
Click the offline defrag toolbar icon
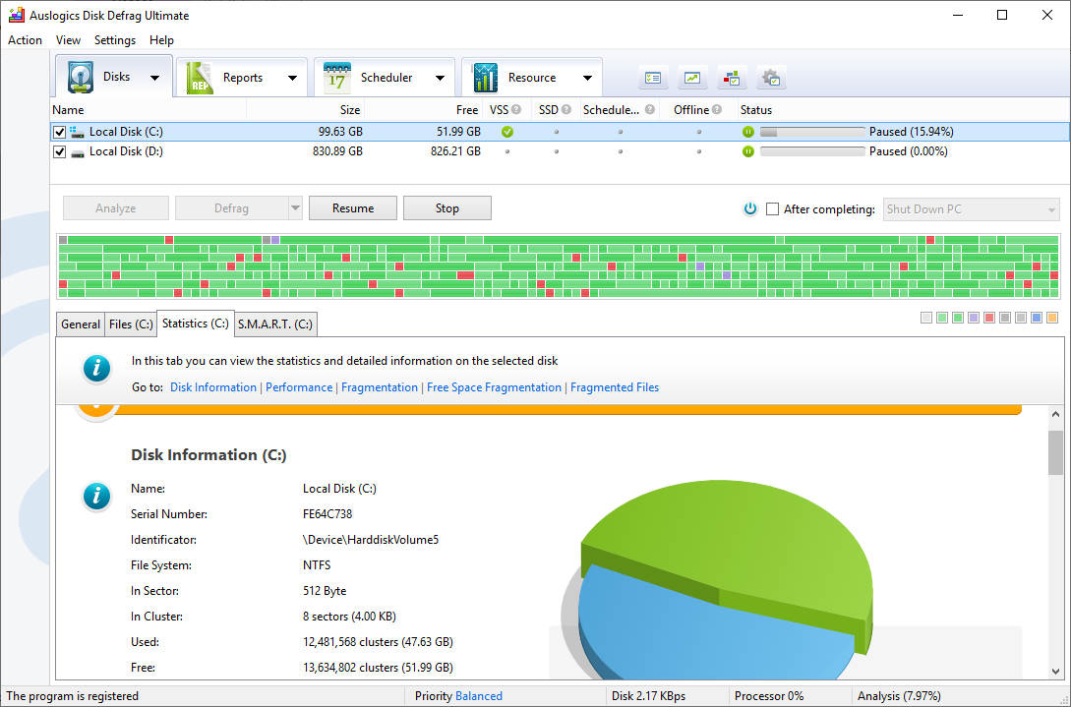[732, 77]
